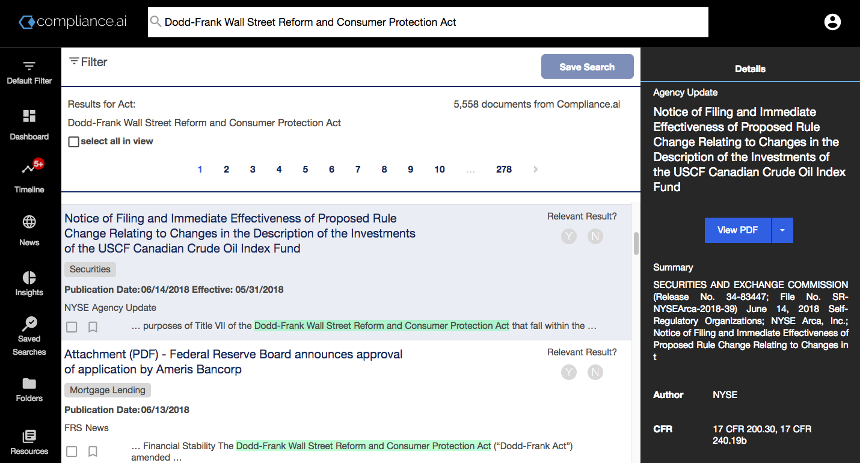This screenshot has width=860, height=463.
Task: Open Folders in sidebar
Action: tap(29, 390)
